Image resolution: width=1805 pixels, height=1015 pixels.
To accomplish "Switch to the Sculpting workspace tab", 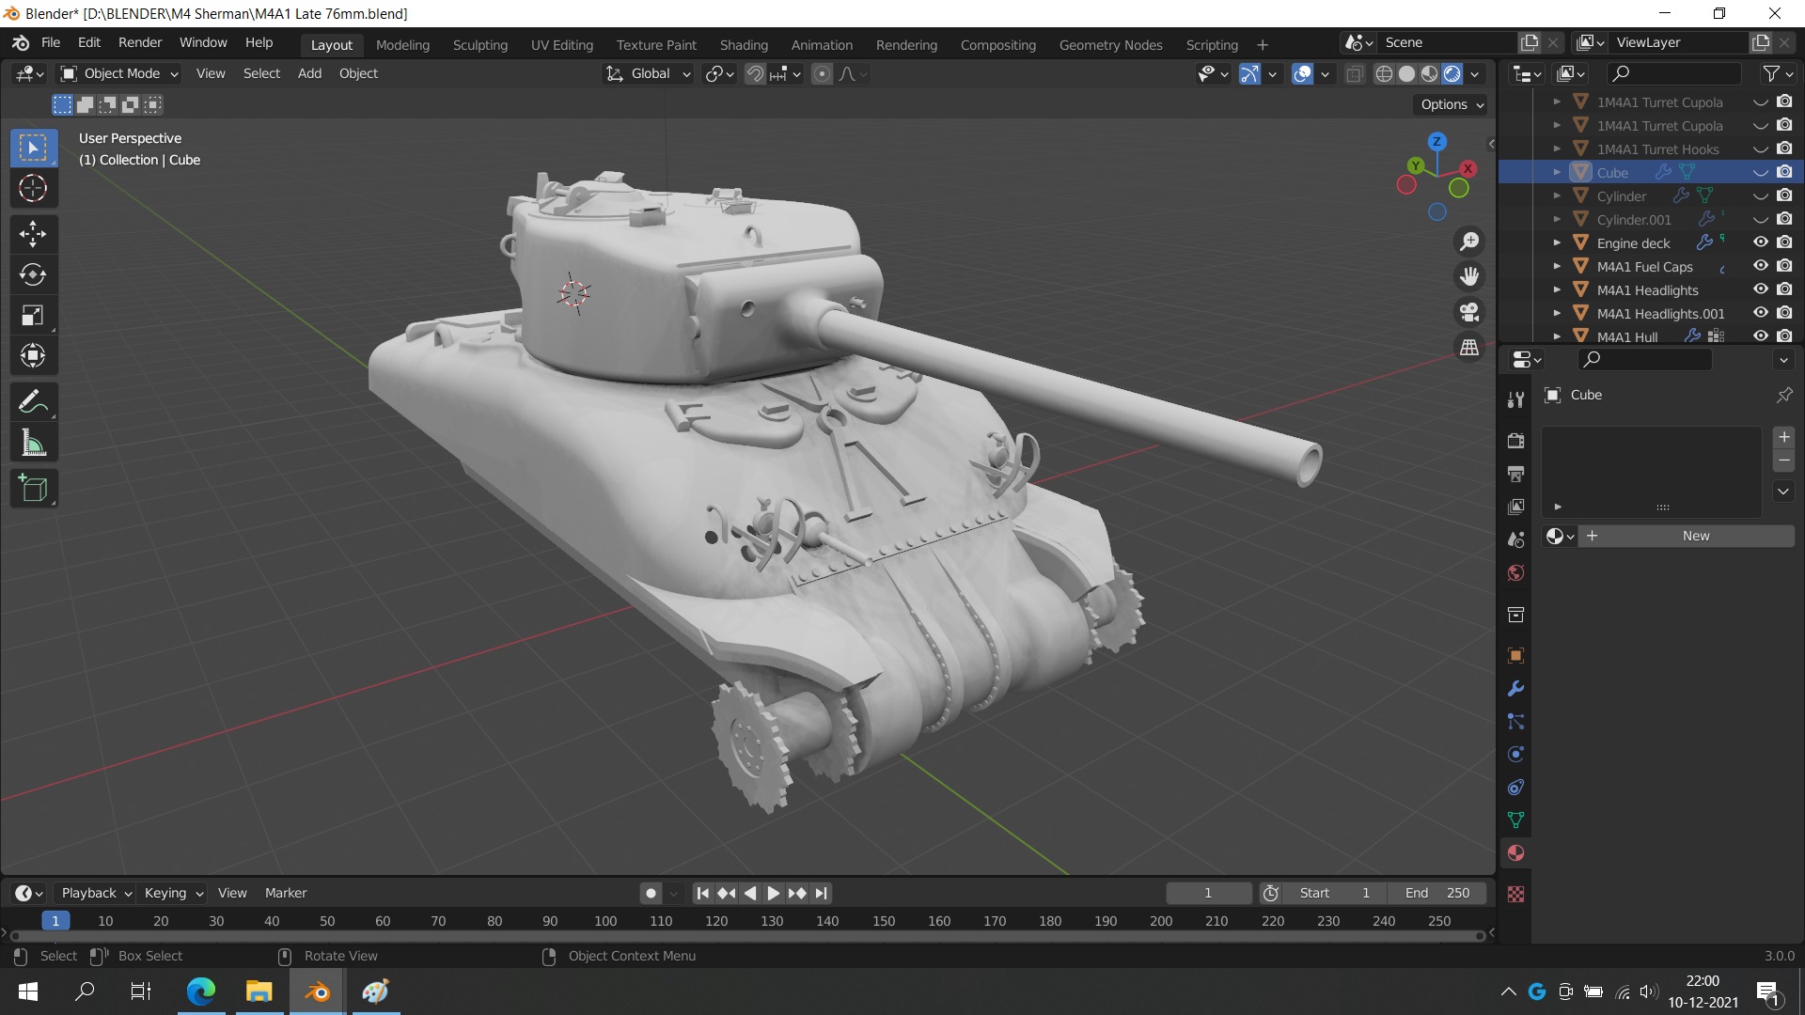I will point(479,44).
